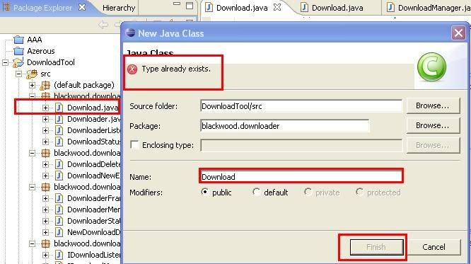The width and height of the screenshot is (471, 264).
Task: Click the green class wizard icon
Action: (x=431, y=67)
